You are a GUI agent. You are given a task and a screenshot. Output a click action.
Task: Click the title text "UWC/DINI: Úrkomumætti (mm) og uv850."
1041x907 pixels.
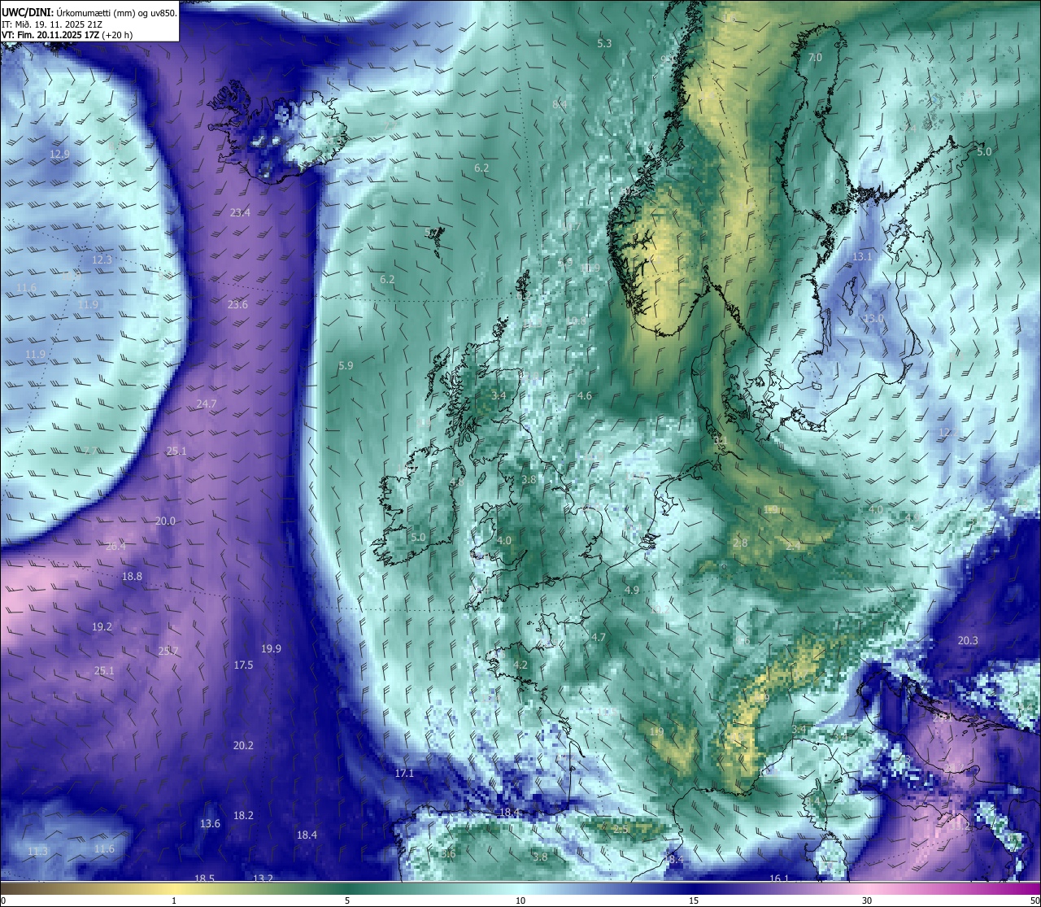89,13
